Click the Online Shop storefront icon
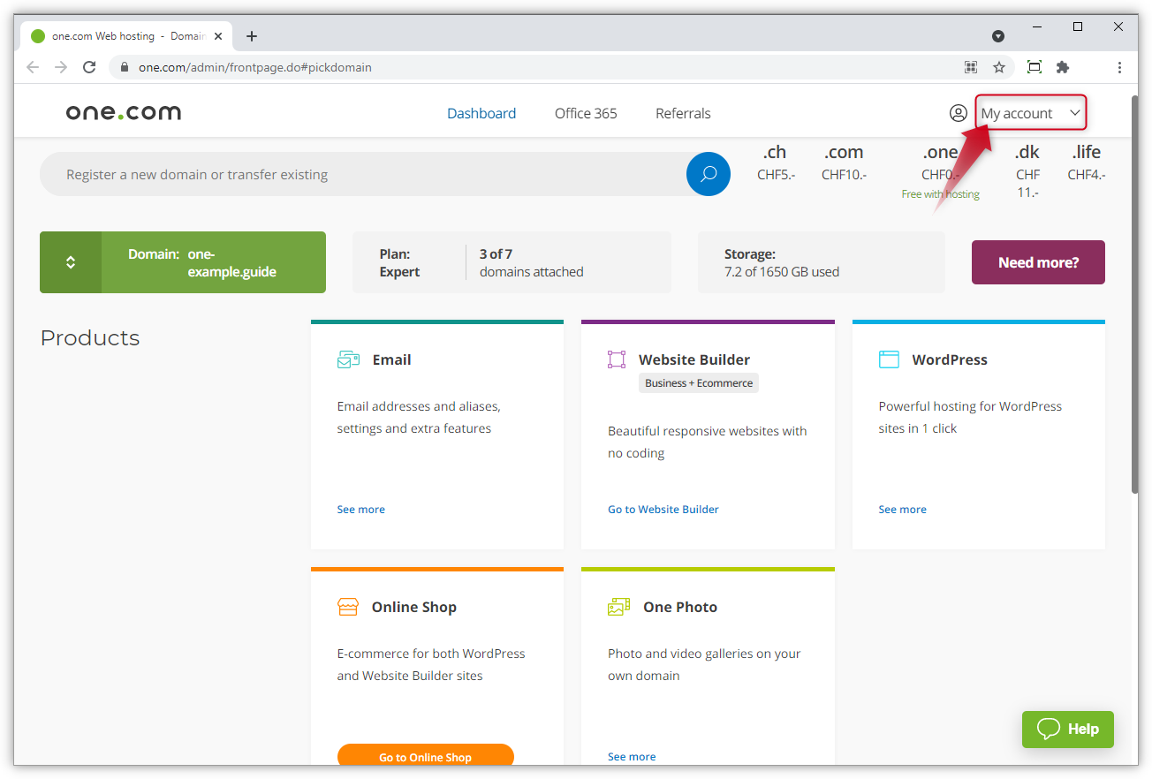 tap(348, 607)
